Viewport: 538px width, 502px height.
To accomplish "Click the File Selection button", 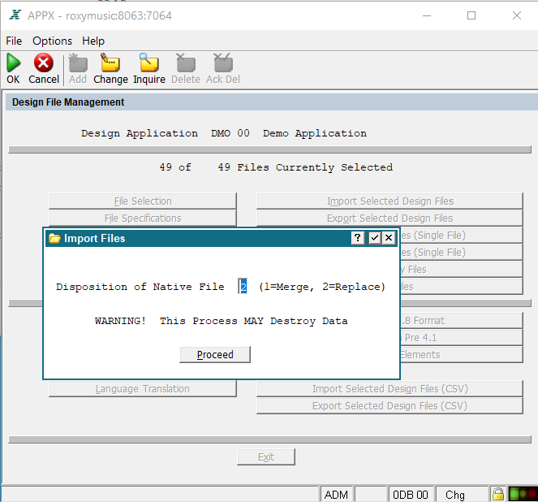I will [x=143, y=201].
